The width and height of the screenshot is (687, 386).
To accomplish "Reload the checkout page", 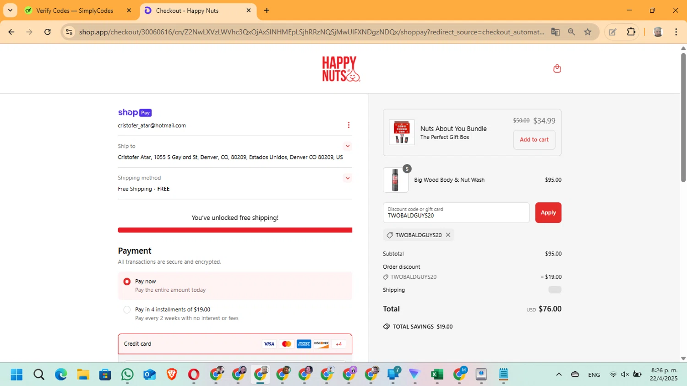I will click(47, 32).
